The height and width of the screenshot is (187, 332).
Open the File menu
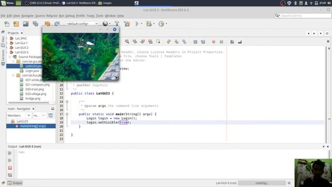[x=3, y=16]
